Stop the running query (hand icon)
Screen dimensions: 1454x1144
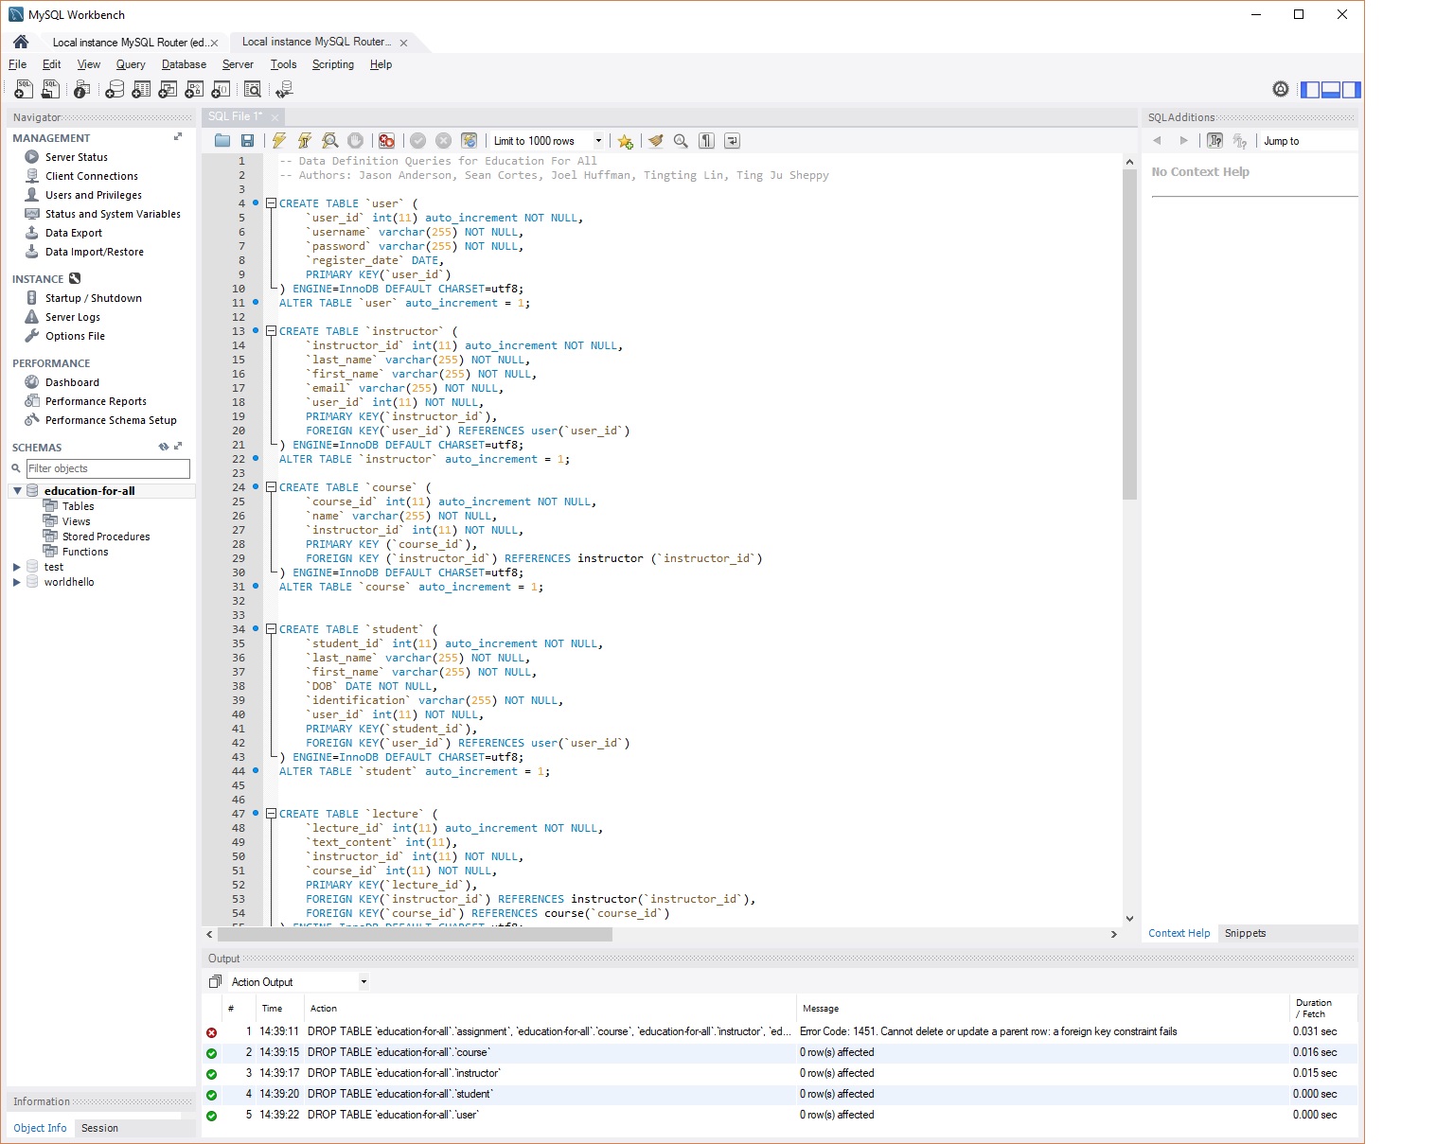pyautogui.click(x=356, y=141)
